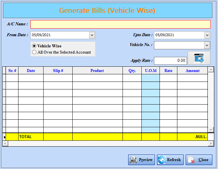
Task: Click the Upto Date text 05/09/2021
Action: [164, 35]
